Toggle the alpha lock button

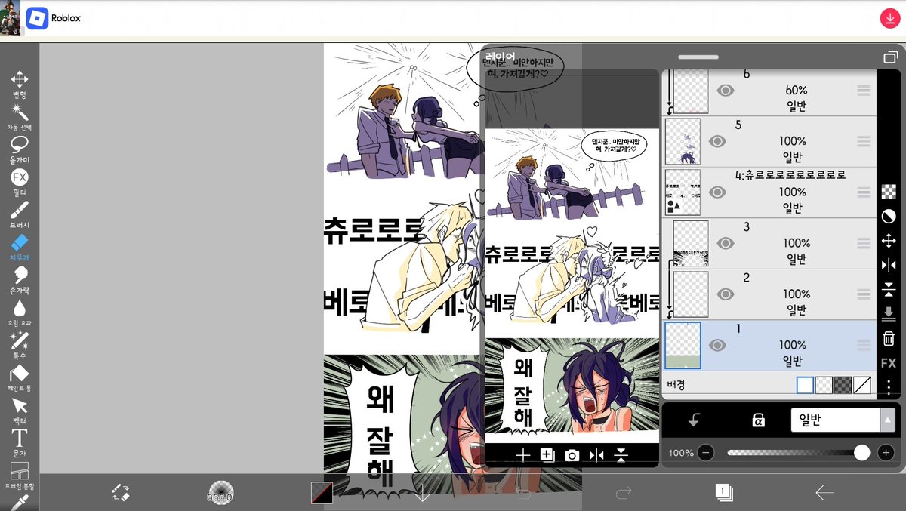(x=759, y=421)
